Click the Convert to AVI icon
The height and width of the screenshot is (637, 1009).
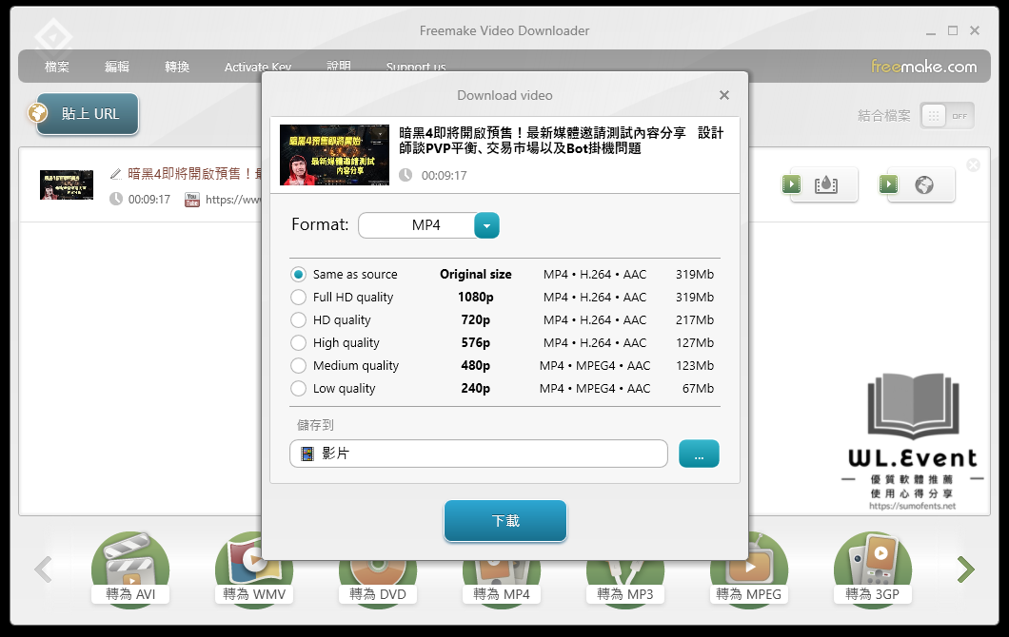(x=130, y=569)
